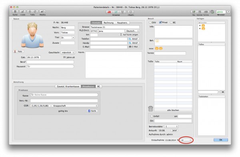Image resolution: width=240 pixels, height=157 pixels.
Task: Click the red ambulance Hinweise icon
Action: 109,12
